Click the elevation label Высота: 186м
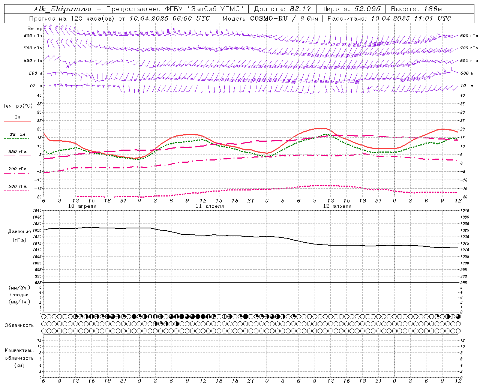 (417, 9)
